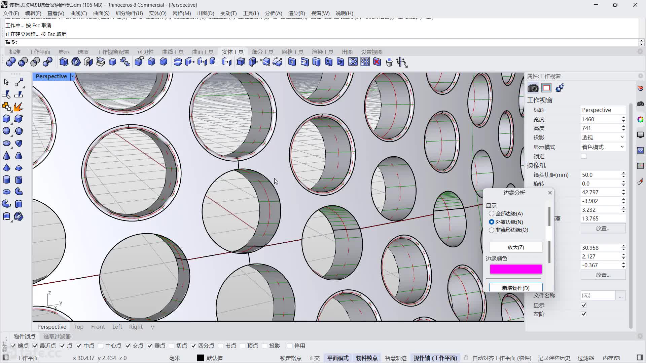Select the Ellipsoid tool in left sidebar
This screenshot has width=646, height=363.
coord(6,143)
